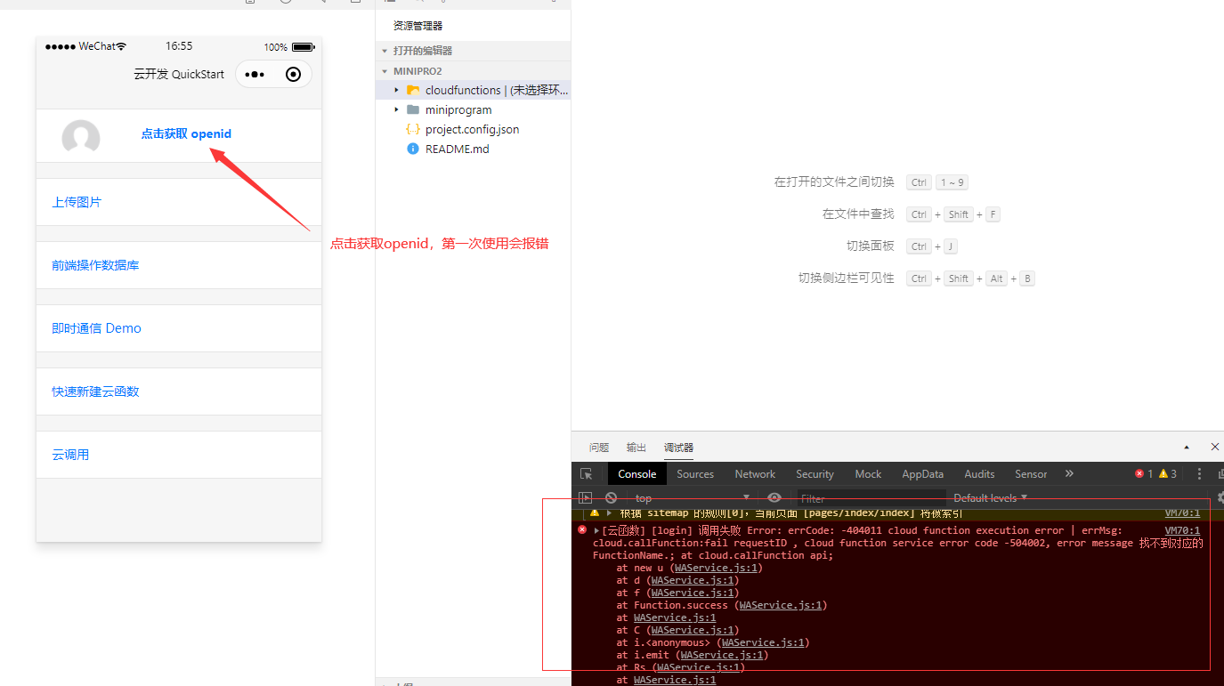Open the mini program capsule menu dots
The width and height of the screenshot is (1224, 686).
click(255, 75)
